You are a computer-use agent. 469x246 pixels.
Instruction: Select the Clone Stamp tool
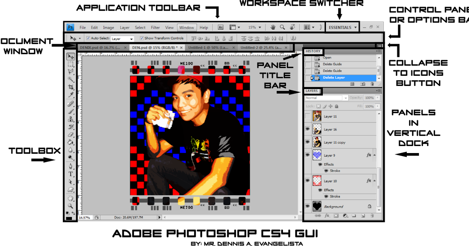point(71,119)
